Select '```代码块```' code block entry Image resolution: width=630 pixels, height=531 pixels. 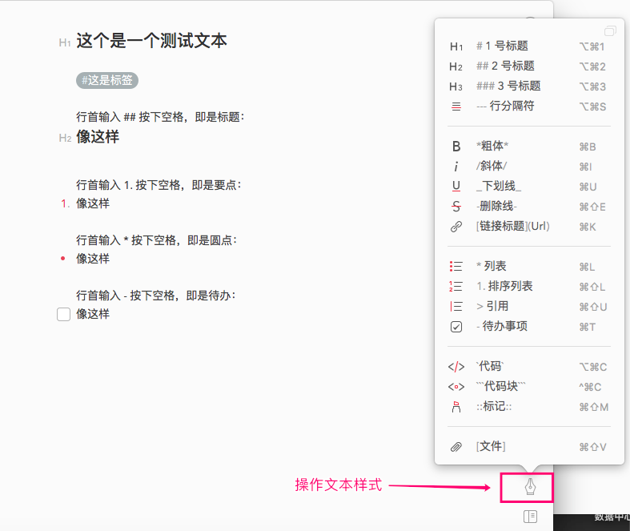coord(500,386)
